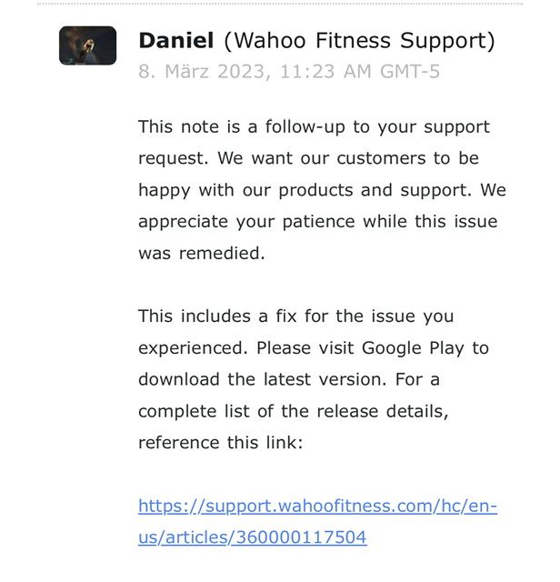Click the sender name Daniel

[x=175, y=40]
